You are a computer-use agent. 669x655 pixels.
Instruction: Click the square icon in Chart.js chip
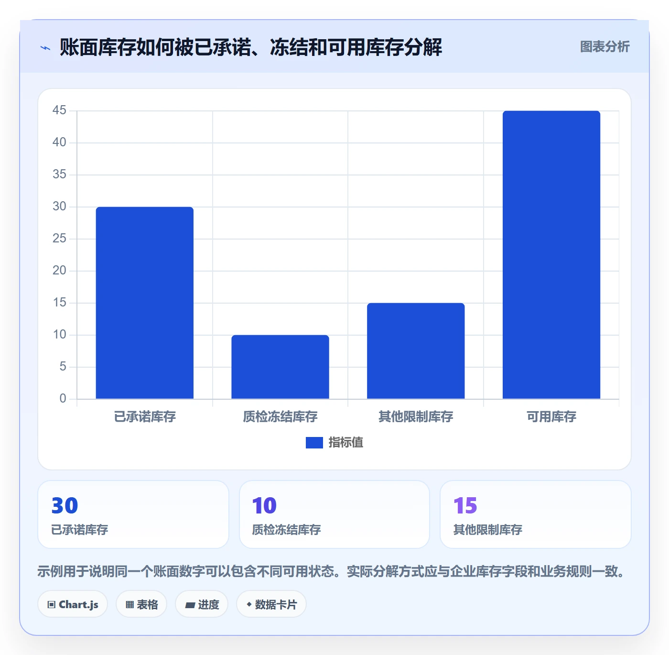(x=52, y=605)
